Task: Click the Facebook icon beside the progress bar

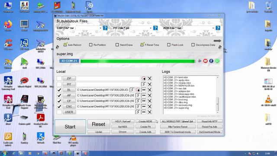Action: coord(211,61)
